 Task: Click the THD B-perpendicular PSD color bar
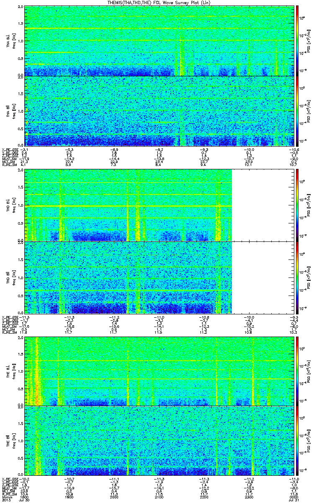tap(298, 205)
